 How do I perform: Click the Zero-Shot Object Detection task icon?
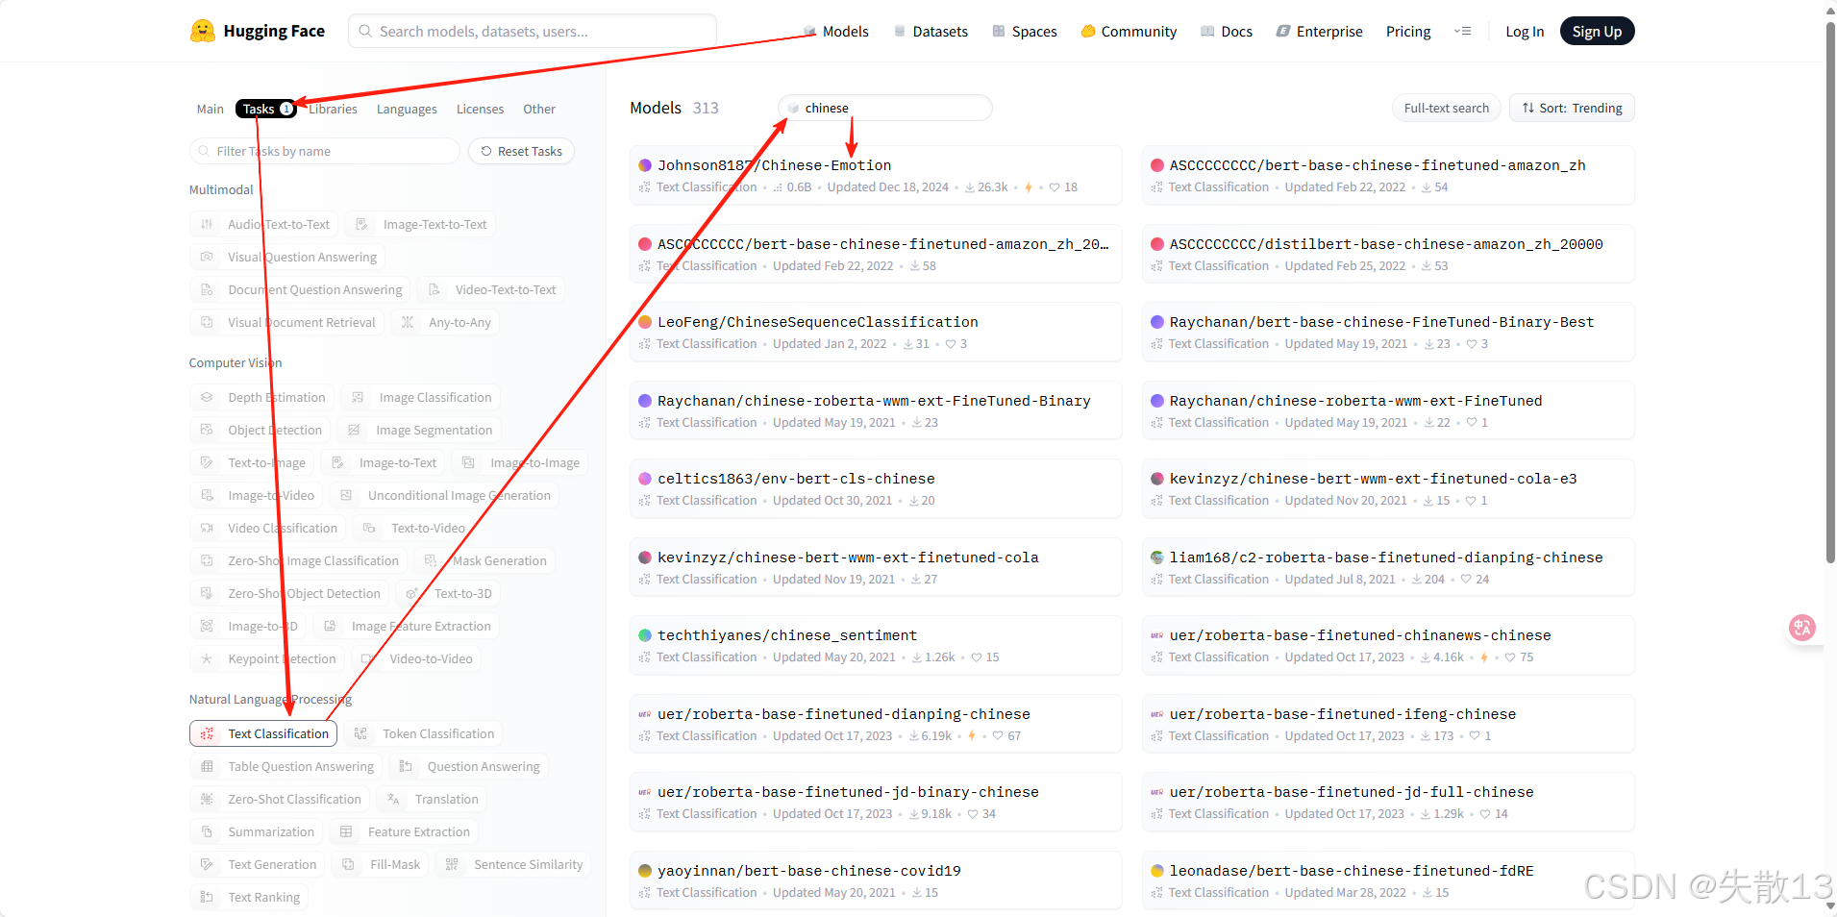click(x=207, y=593)
